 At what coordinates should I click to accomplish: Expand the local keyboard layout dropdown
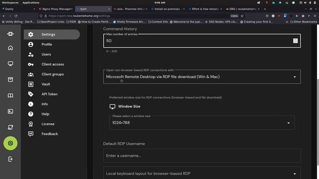[x=202, y=174]
